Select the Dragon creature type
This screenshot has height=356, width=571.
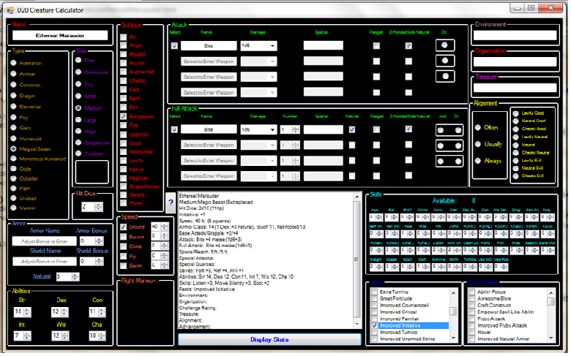[15, 96]
